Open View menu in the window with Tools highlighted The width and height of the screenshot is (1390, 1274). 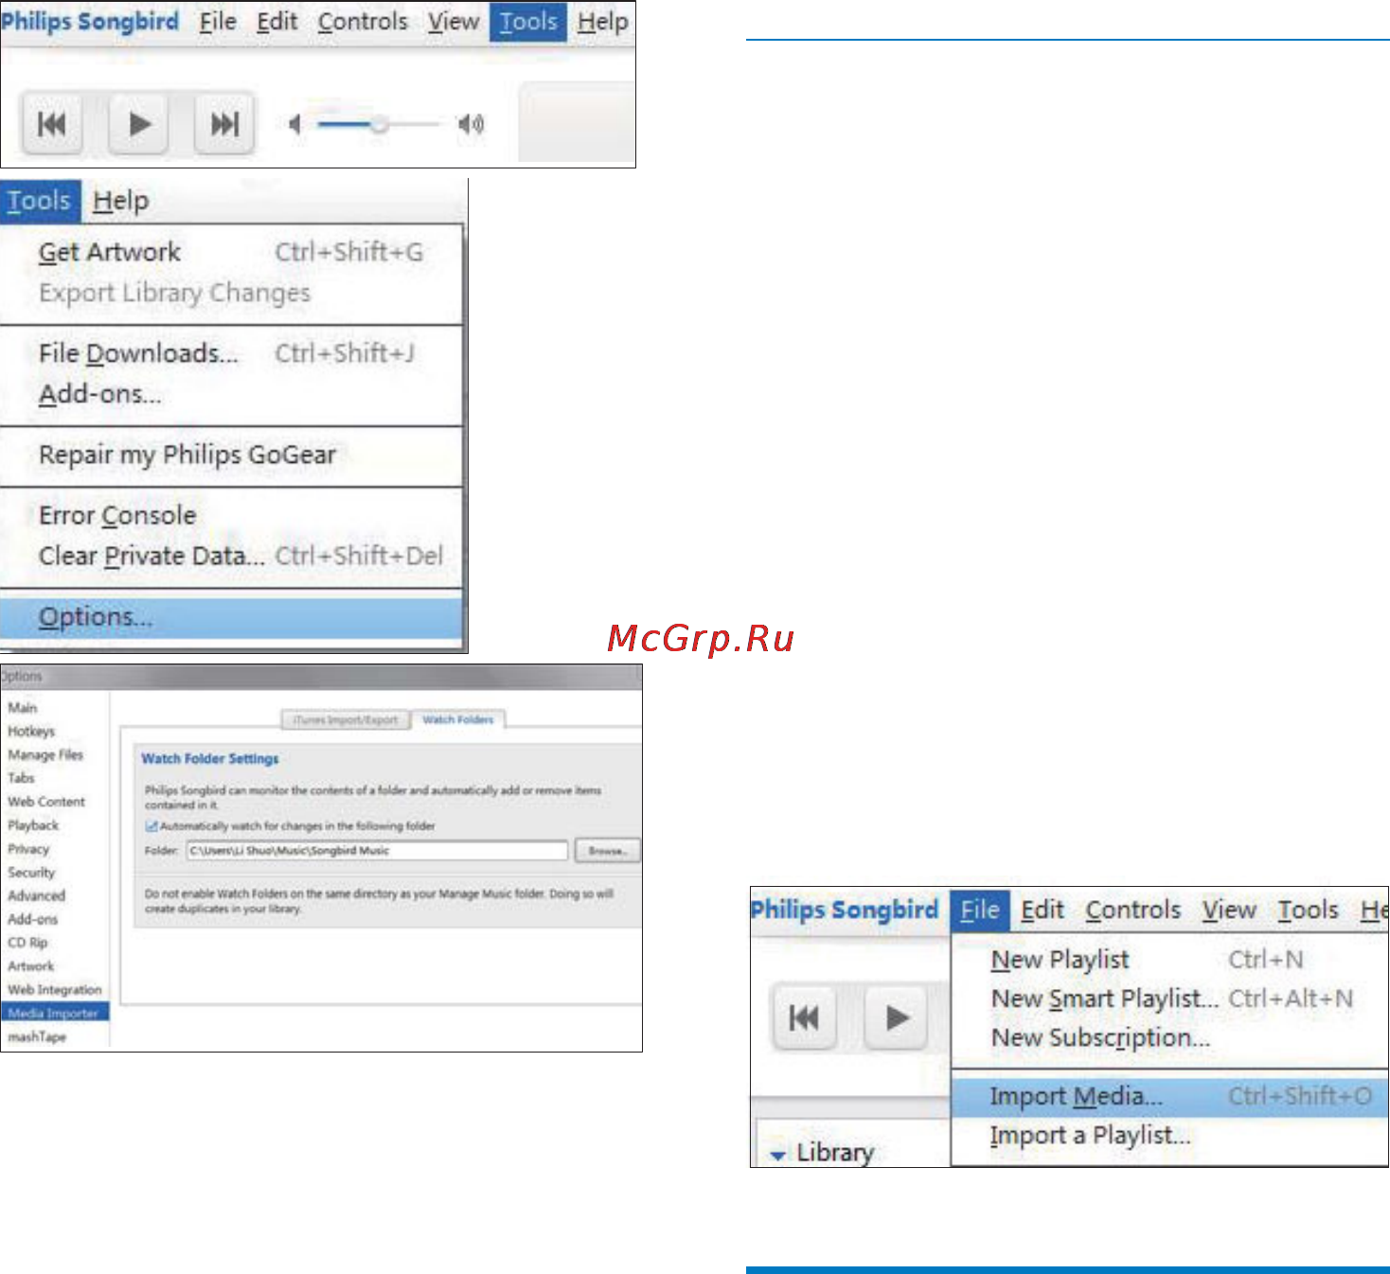pyautogui.click(x=453, y=21)
